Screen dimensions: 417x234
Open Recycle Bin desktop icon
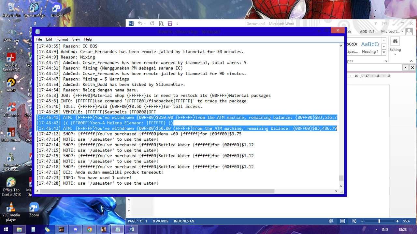coord(11,10)
